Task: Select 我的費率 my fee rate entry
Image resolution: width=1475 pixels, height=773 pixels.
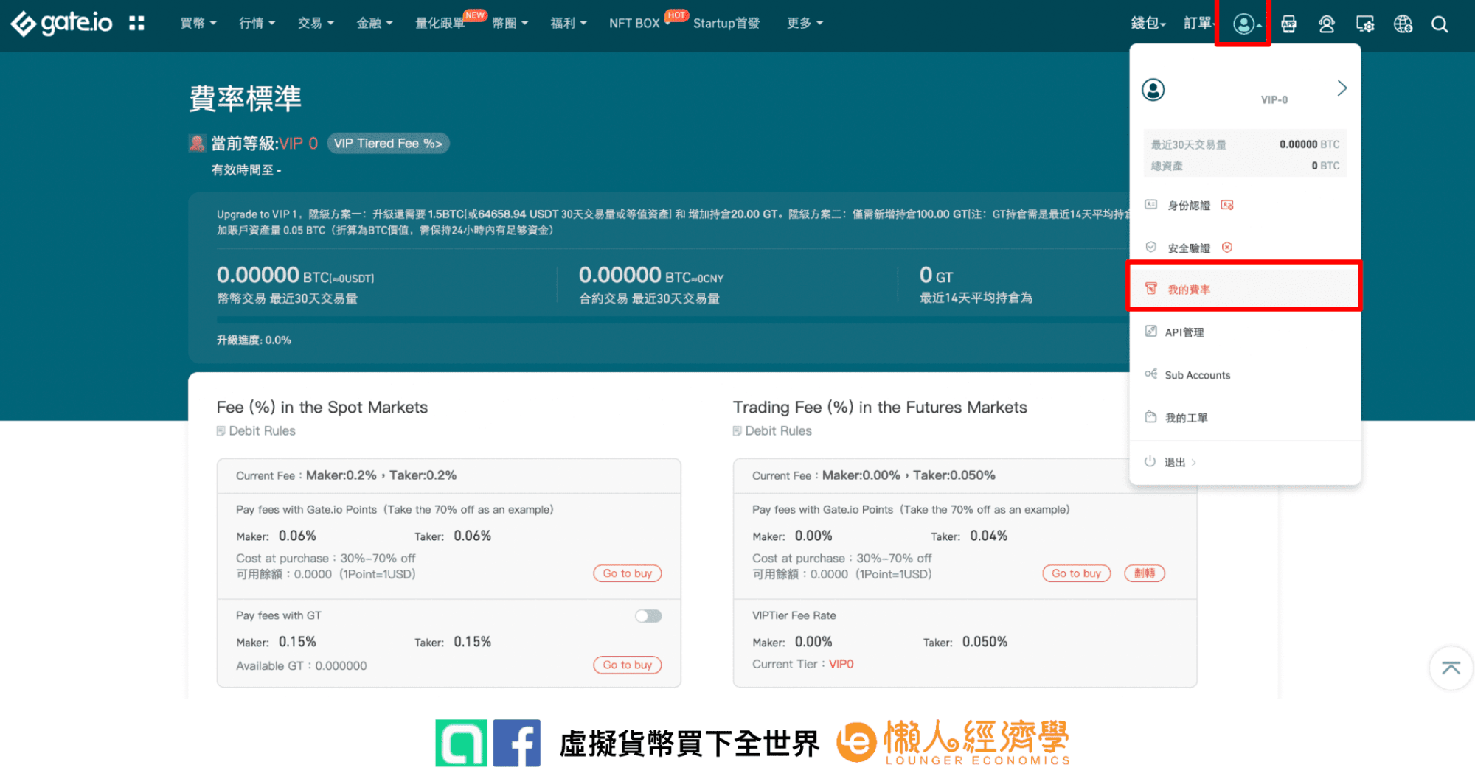Action: (1244, 289)
